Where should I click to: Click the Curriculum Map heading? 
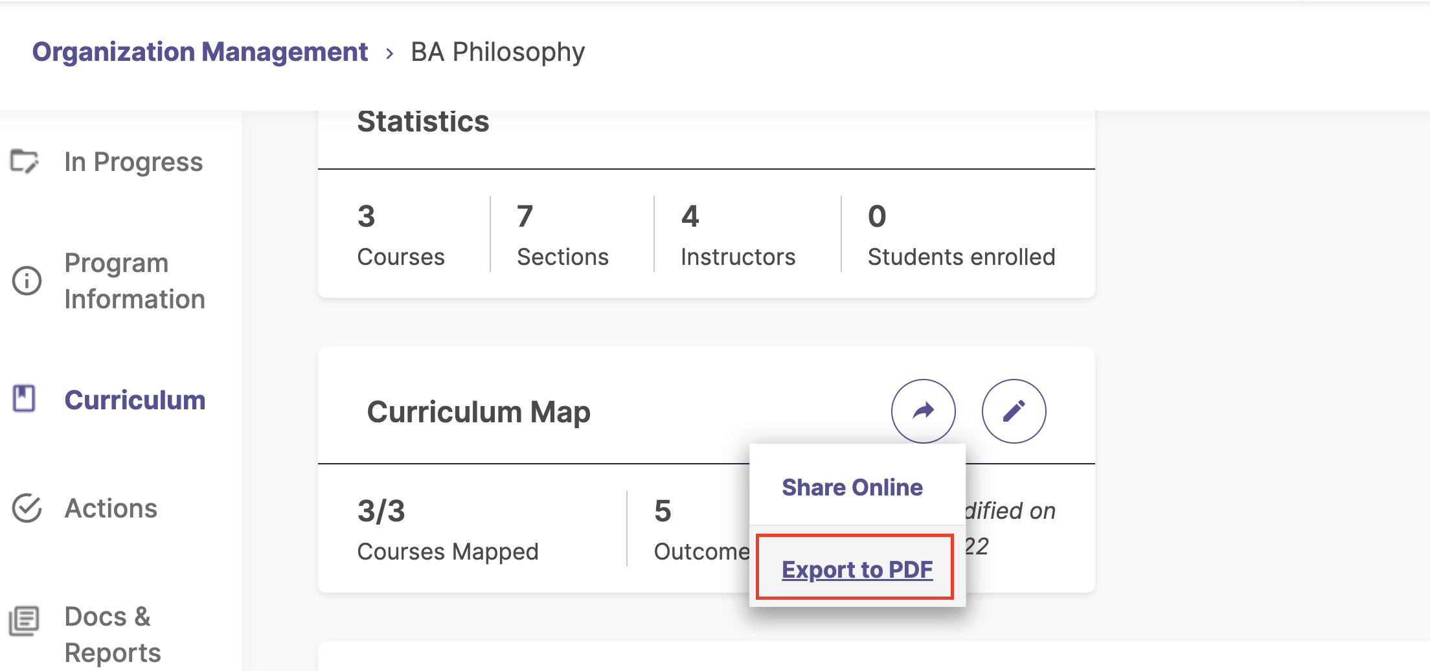click(479, 412)
